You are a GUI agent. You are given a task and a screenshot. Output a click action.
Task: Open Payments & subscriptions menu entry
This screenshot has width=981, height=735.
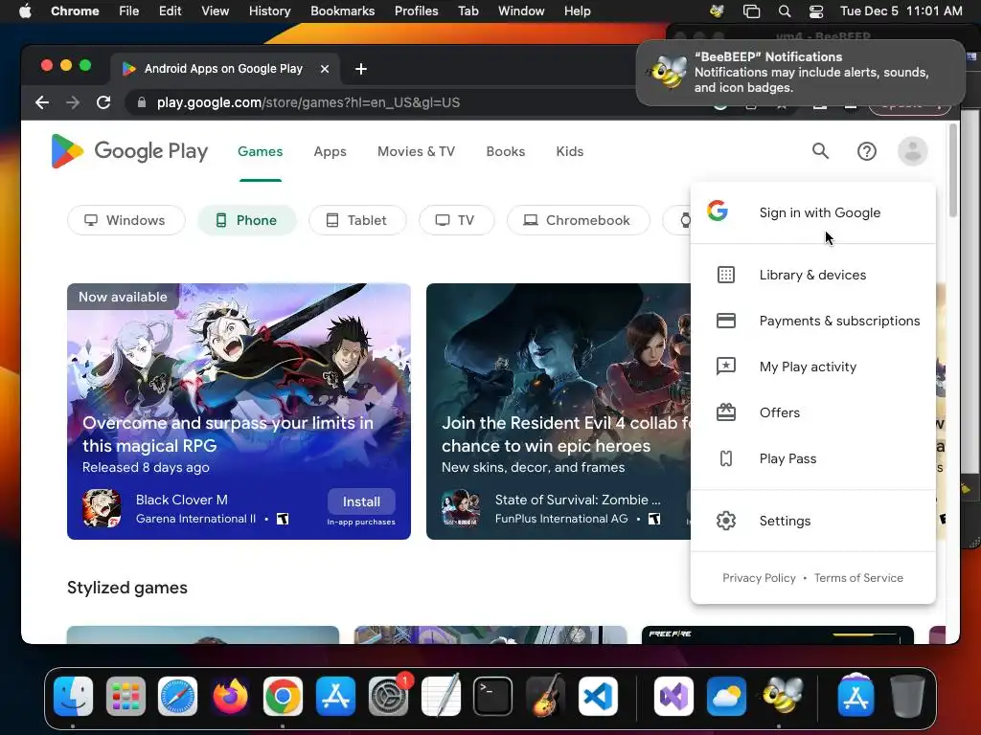[812, 321]
